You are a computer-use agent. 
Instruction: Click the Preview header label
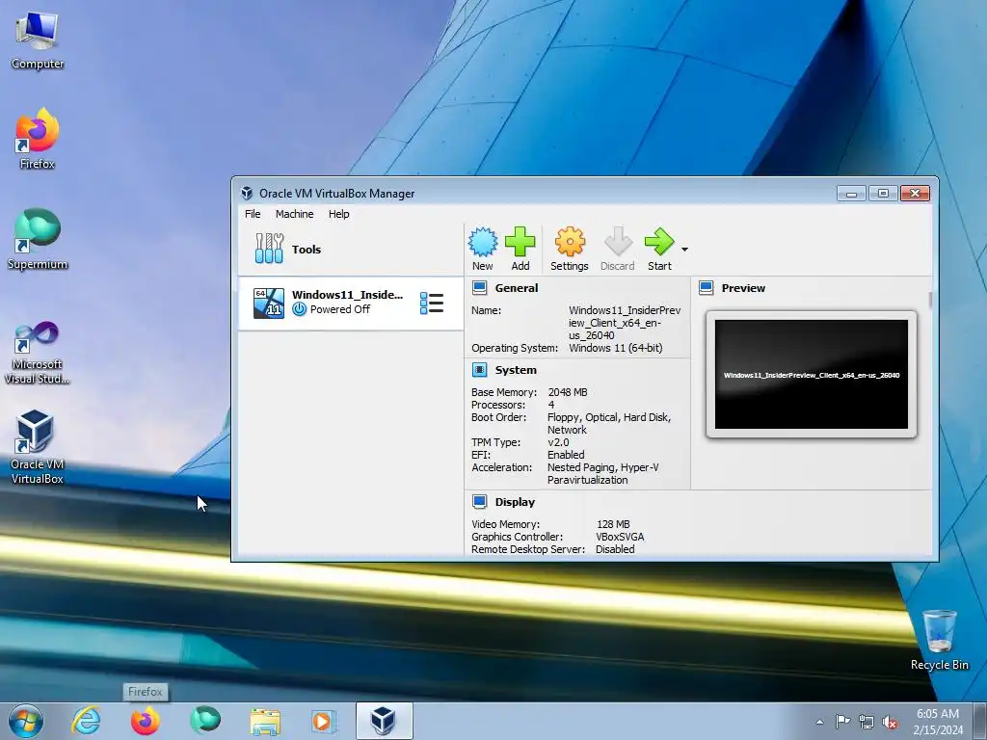pos(743,288)
